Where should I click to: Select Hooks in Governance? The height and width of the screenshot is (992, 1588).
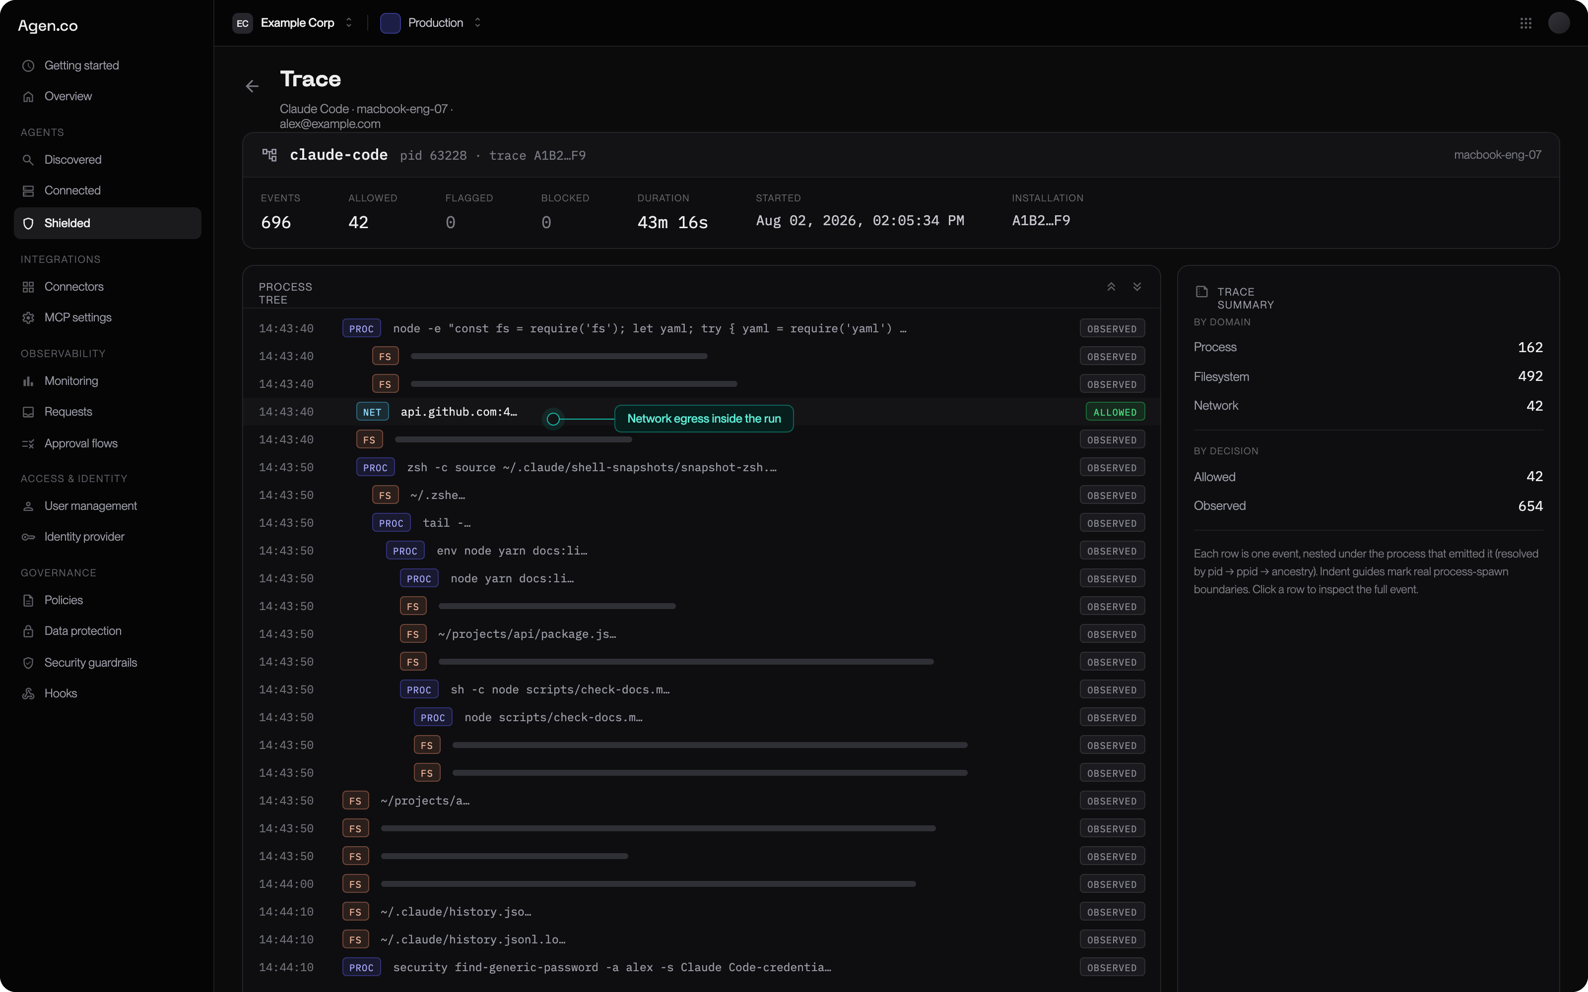[x=61, y=693]
